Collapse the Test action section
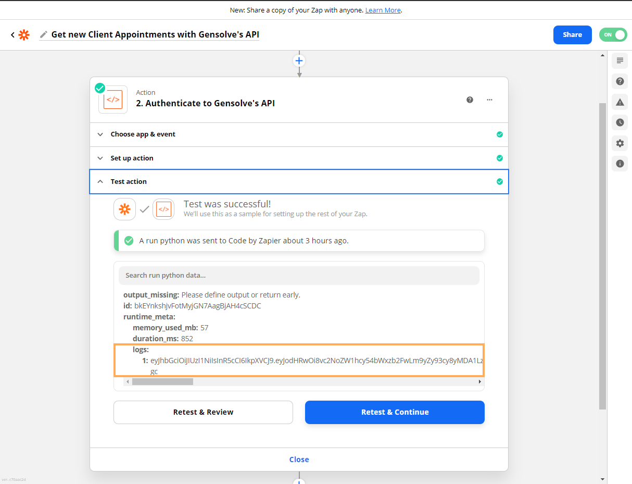The image size is (632, 484). pyautogui.click(x=299, y=182)
